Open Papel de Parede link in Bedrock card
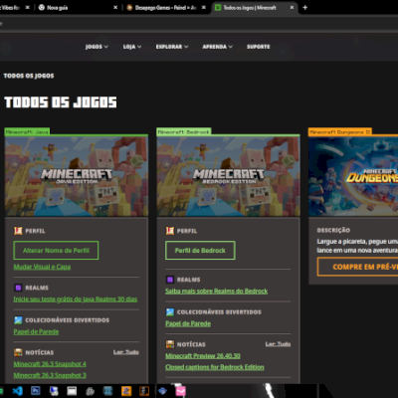 click(188, 323)
